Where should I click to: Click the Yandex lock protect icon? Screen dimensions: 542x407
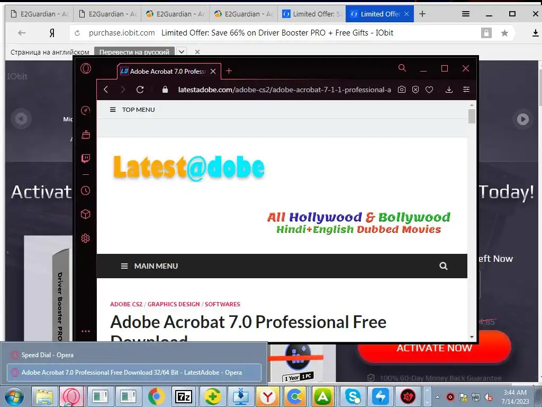pos(486,33)
